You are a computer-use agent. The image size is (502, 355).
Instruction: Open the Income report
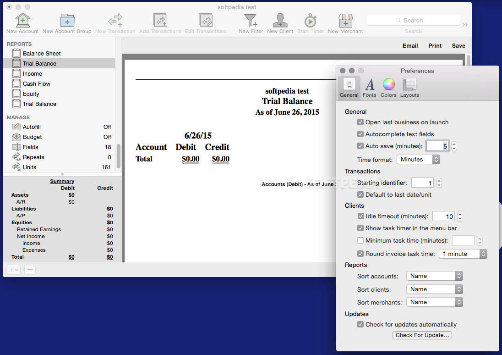pyautogui.click(x=59, y=74)
